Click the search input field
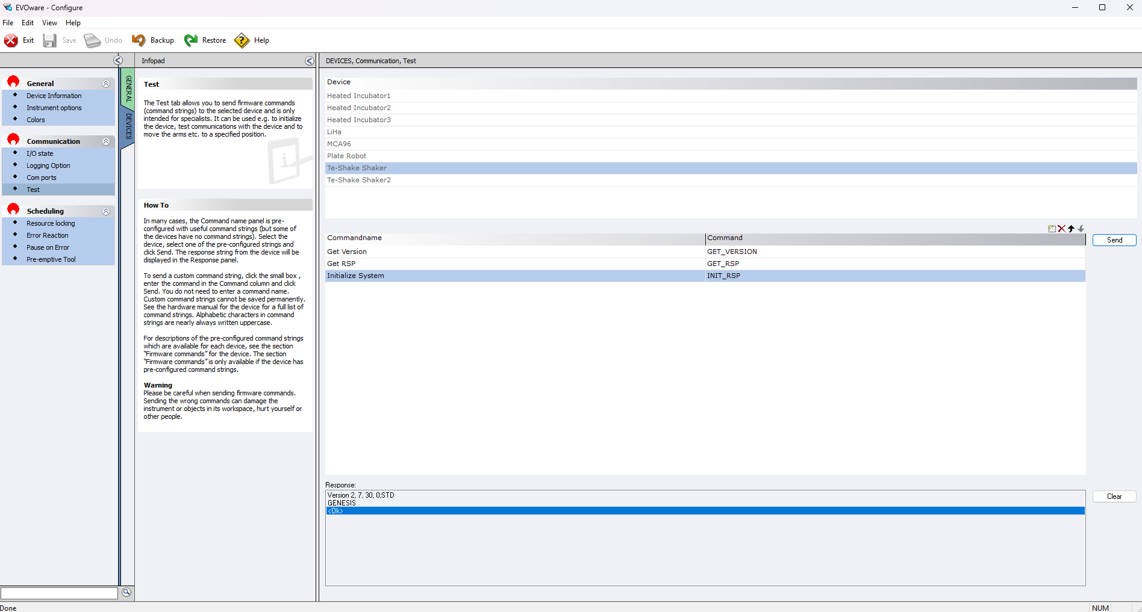 click(59, 593)
